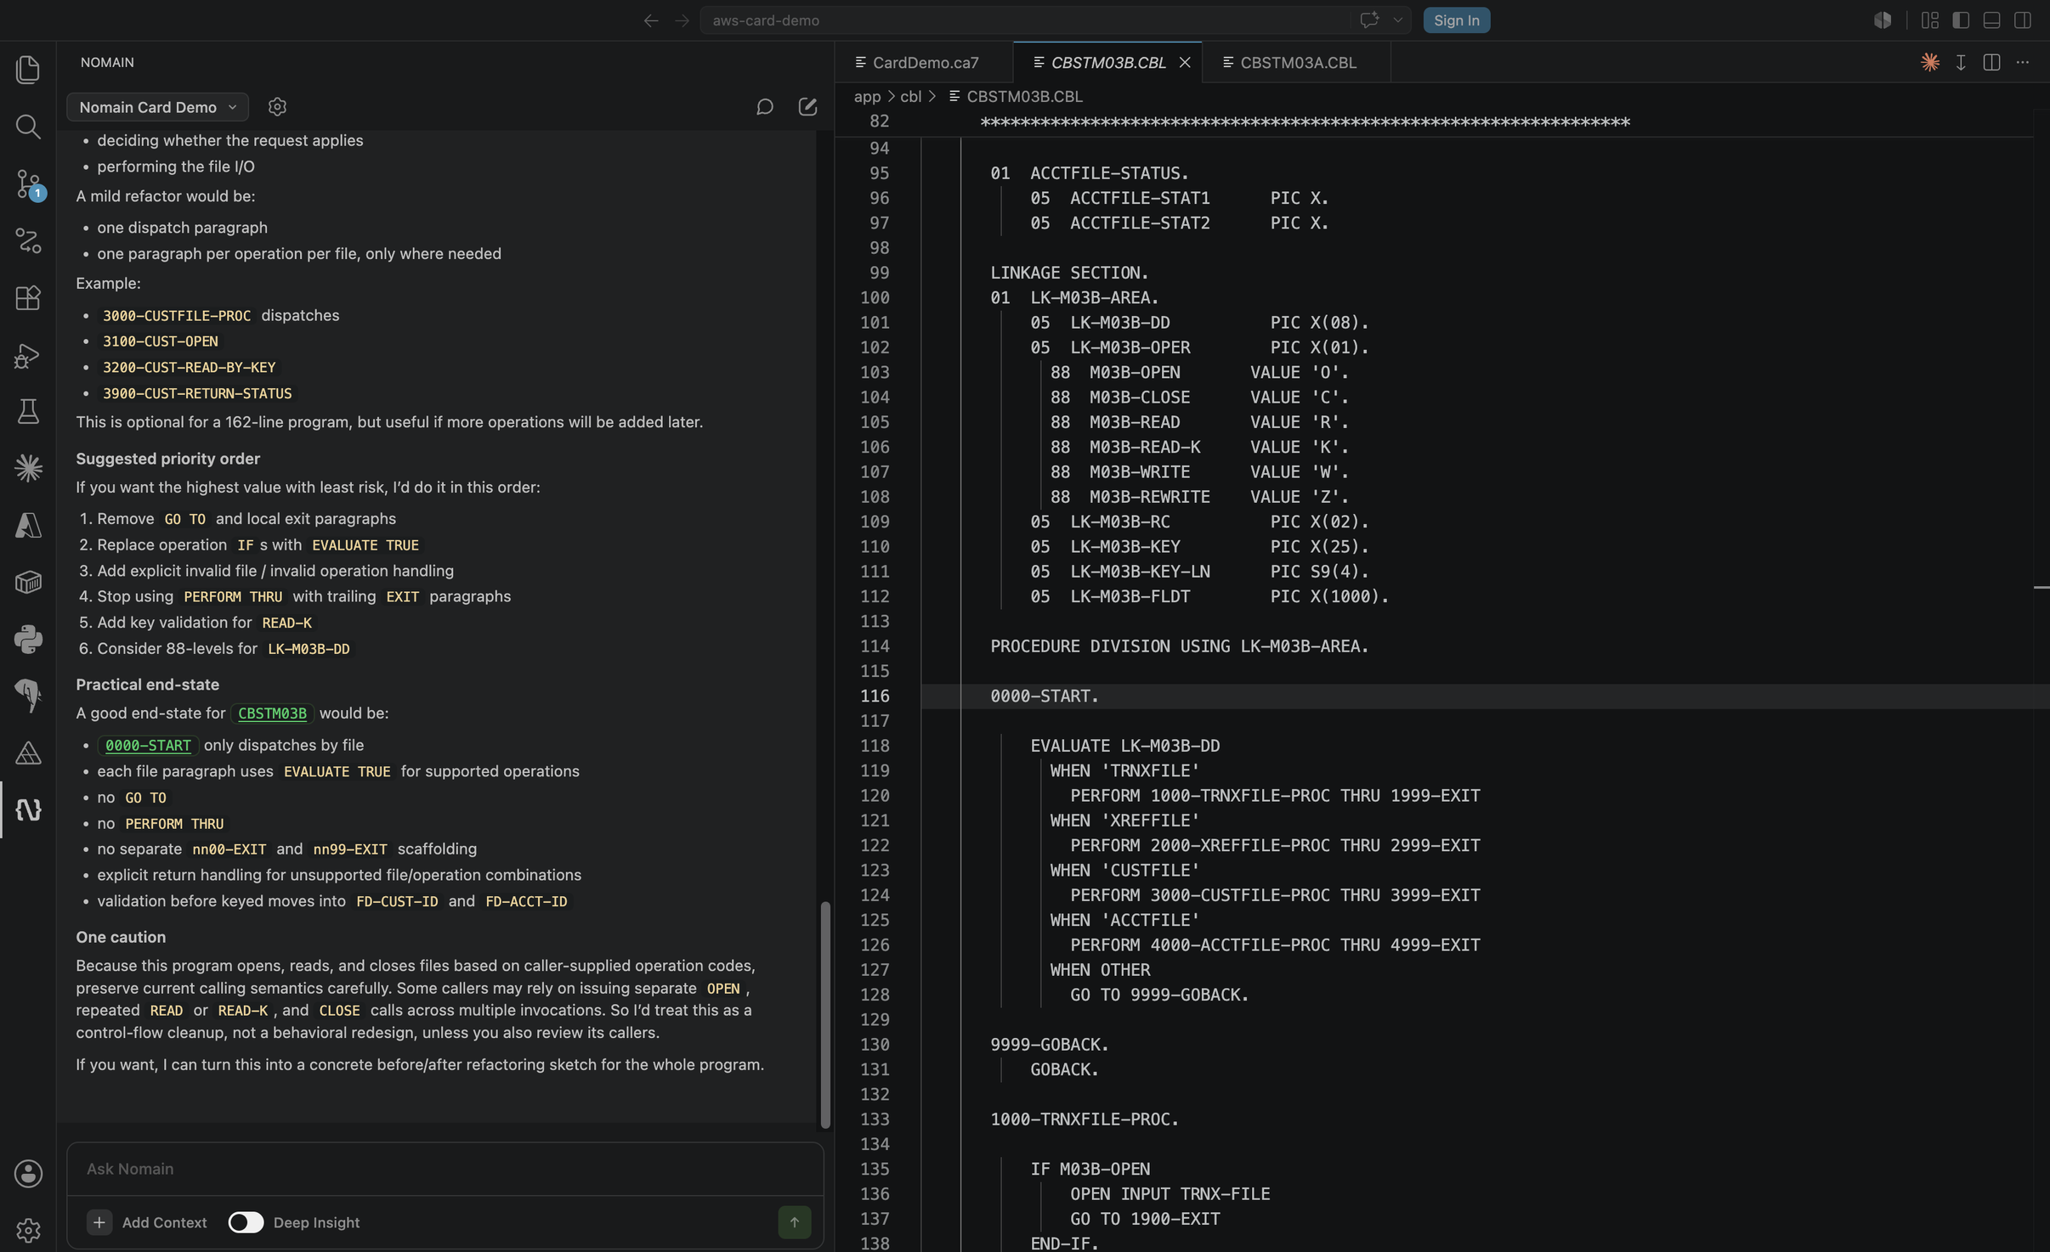Image resolution: width=2050 pixels, height=1252 pixels.
Task: Open the Search view in activity bar
Action: [x=28, y=126]
